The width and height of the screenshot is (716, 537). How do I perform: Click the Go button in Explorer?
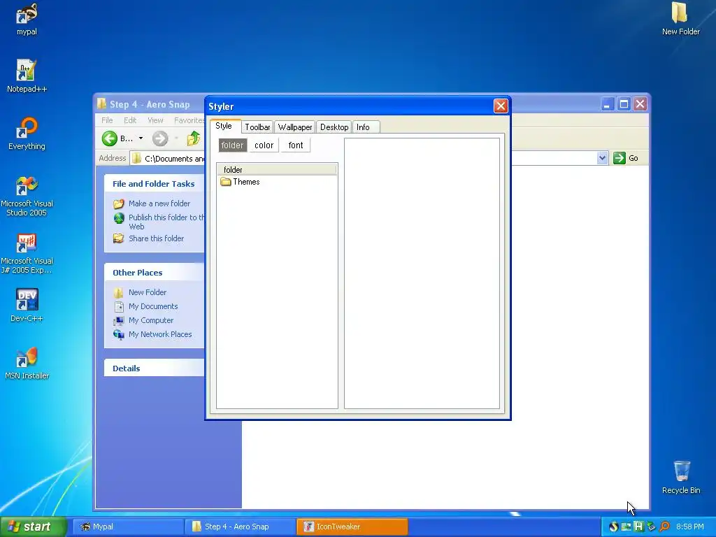point(626,158)
